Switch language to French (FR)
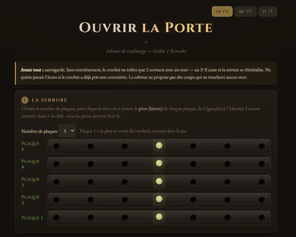 (x=222, y=11)
